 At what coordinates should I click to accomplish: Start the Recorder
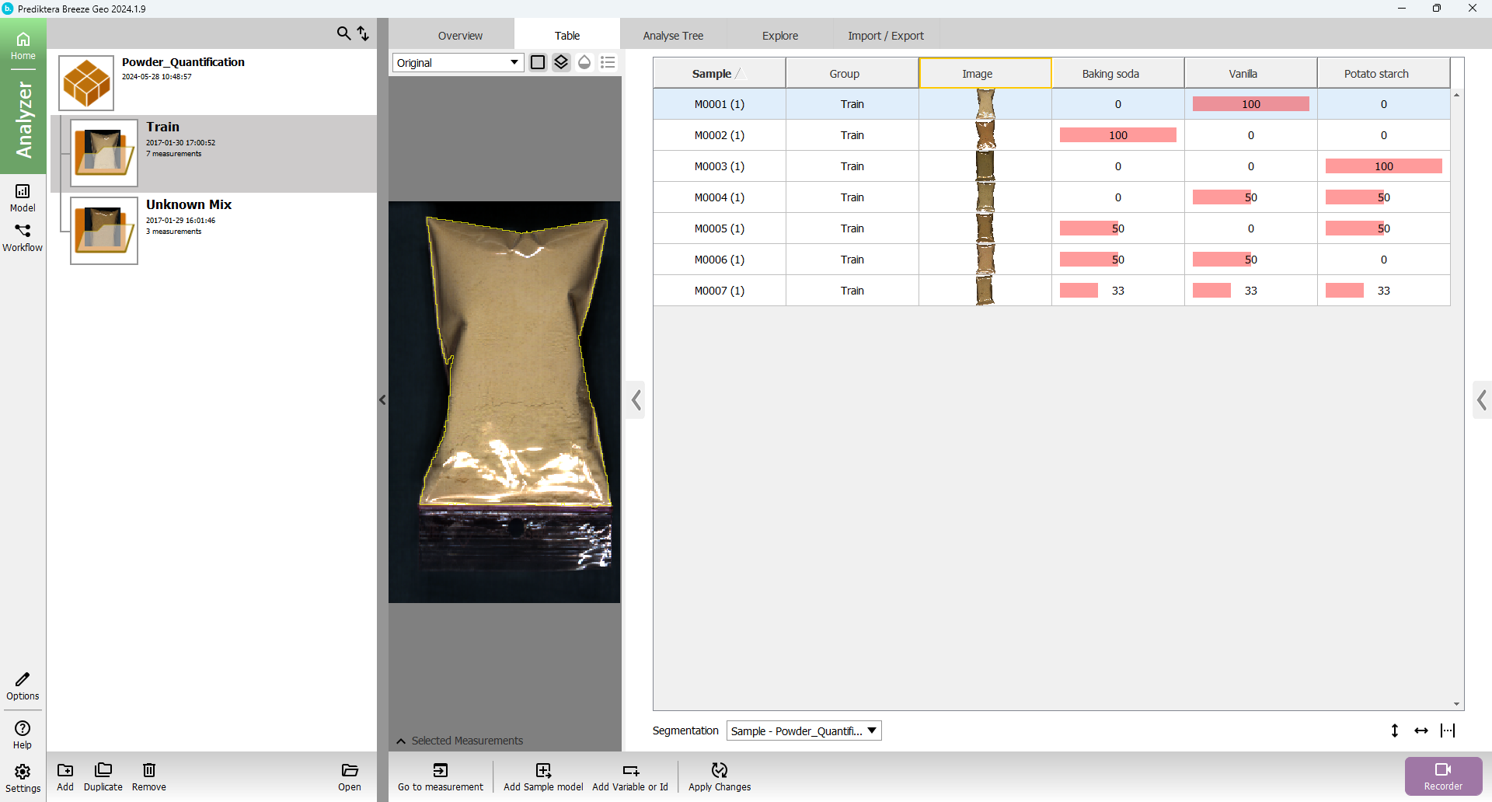1442,776
